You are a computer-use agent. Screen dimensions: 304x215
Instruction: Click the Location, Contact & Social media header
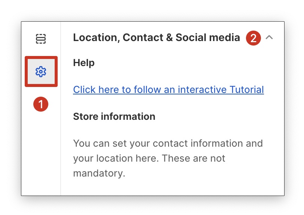[x=156, y=37]
